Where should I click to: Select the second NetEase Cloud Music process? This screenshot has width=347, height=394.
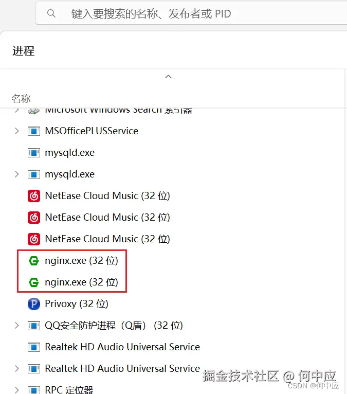[107, 218]
